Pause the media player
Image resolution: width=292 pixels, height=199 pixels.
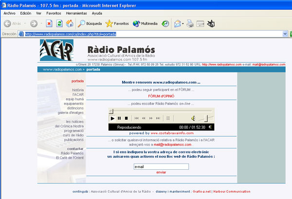point(119,118)
